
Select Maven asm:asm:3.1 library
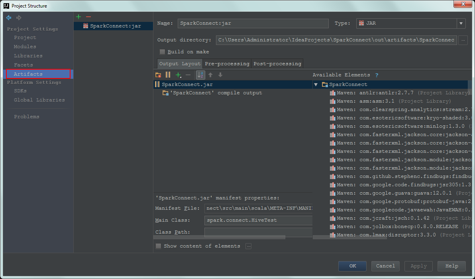tap(390, 101)
